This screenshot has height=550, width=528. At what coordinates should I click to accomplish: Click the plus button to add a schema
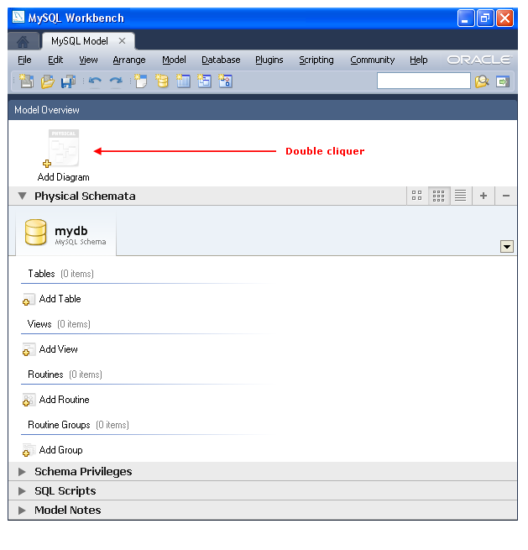pyautogui.click(x=484, y=196)
